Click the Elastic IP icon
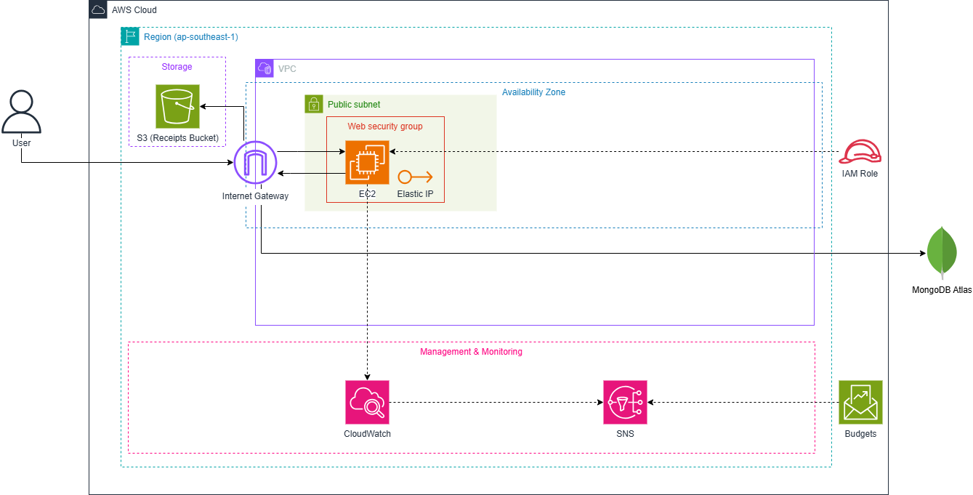This screenshot has width=973, height=495. tap(416, 177)
